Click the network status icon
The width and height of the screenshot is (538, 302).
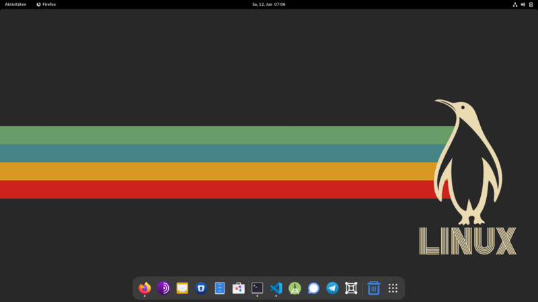tap(515, 5)
